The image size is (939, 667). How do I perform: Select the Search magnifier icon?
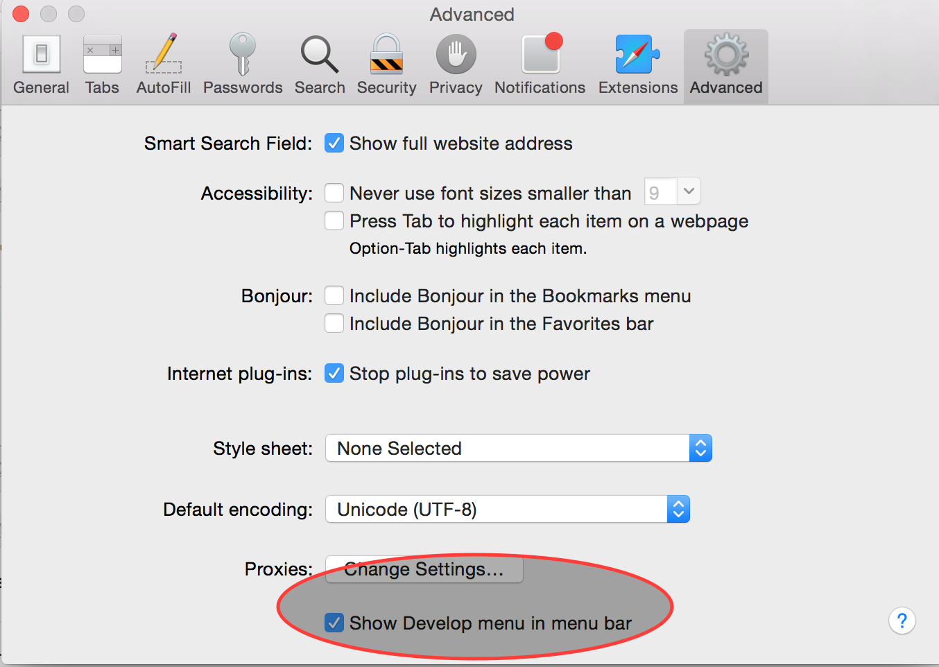tap(320, 66)
